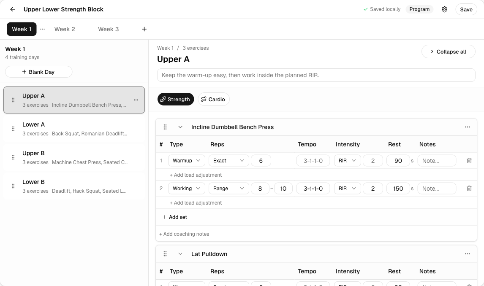This screenshot has width=484, height=286.
Task: Edit set 2 tempo field 3-1-1-0
Action: tap(313, 188)
